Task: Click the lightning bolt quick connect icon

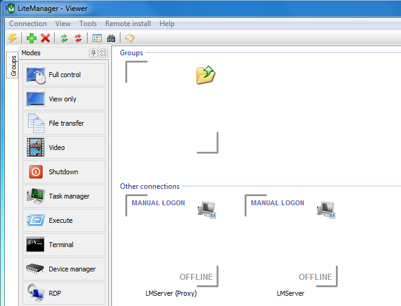Action: pyautogui.click(x=12, y=38)
